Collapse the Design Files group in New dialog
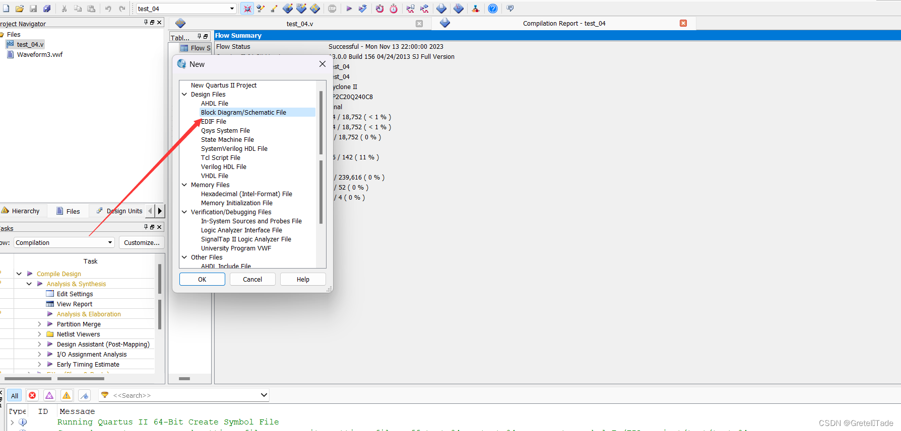The height and width of the screenshot is (431, 901). tap(184, 94)
